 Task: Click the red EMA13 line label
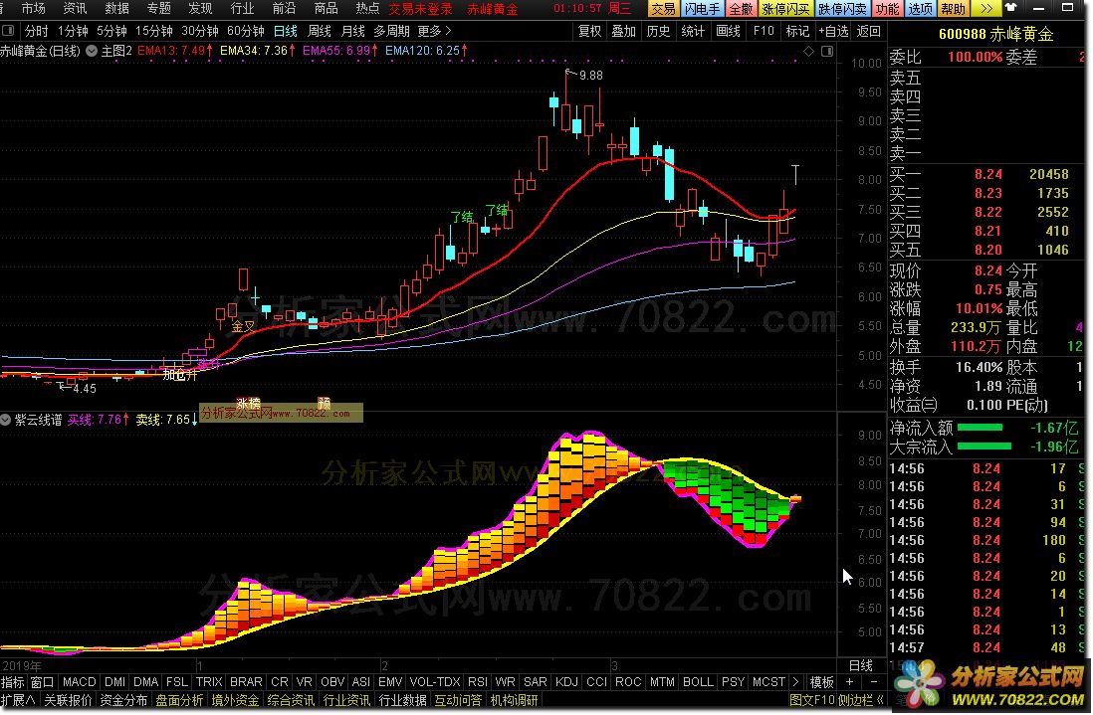click(173, 50)
